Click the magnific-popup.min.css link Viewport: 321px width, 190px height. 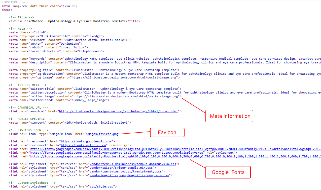129,175
